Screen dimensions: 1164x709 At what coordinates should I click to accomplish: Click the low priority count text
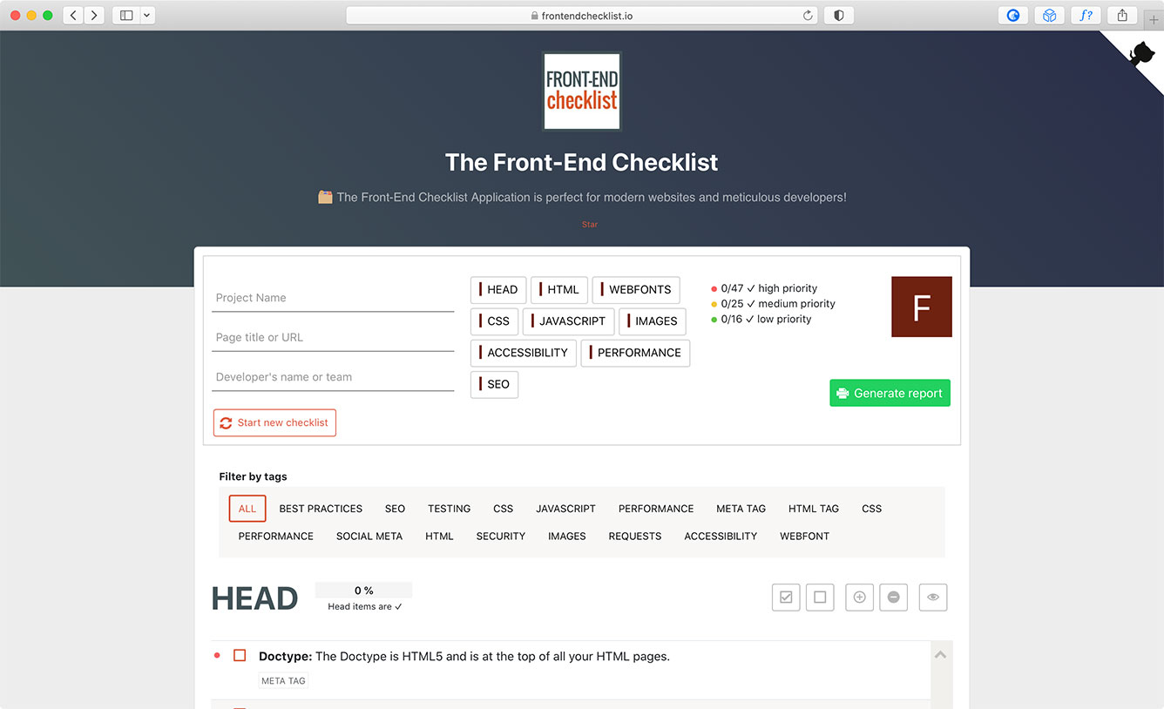pos(766,320)
